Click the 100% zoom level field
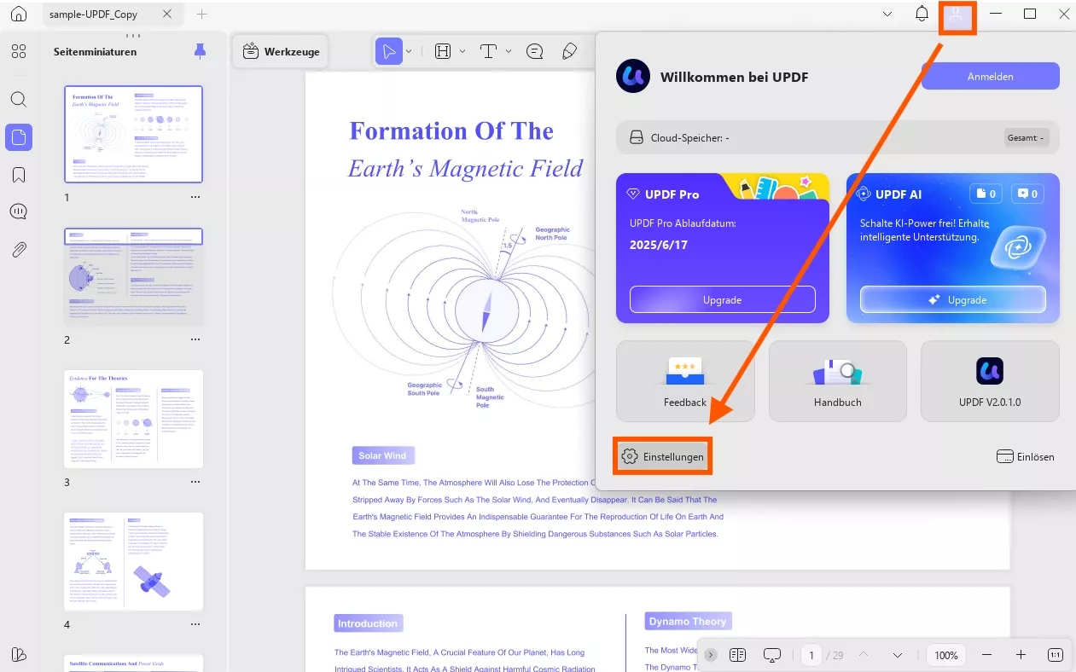1076x672 pixels. [945, 655]
